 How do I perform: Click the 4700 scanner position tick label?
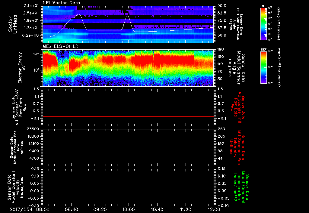tap(34, 158)
